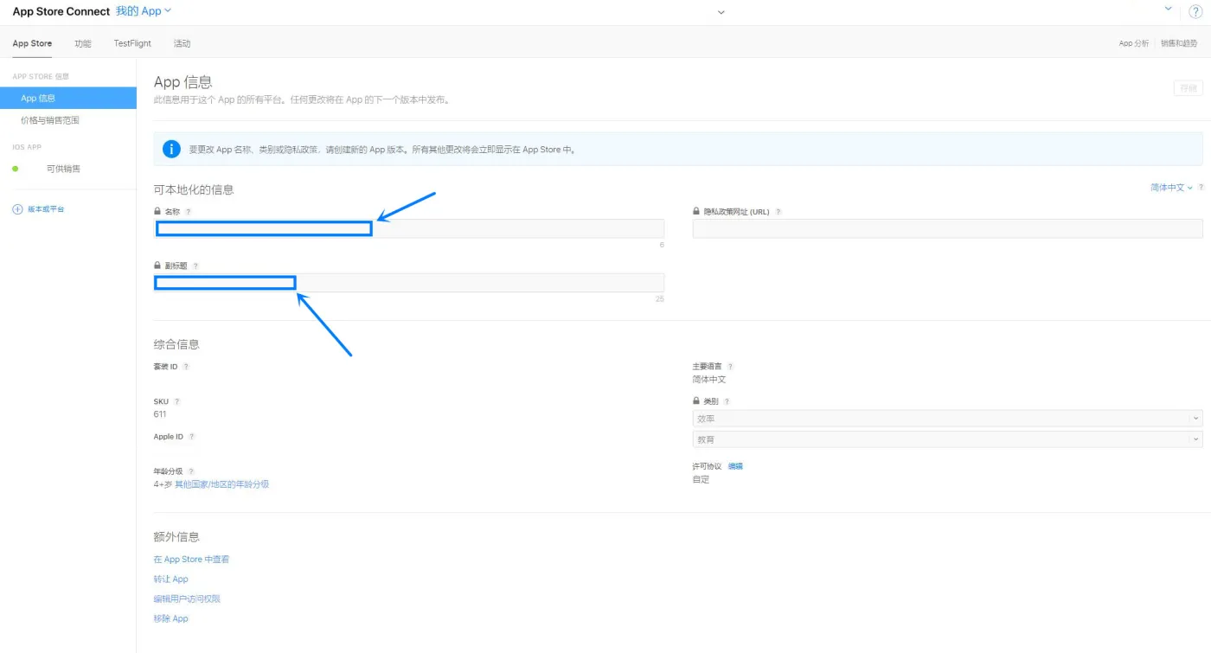Click into the 副标题 input field
This screenshot has width=1211, height=653.
point(409,283)
